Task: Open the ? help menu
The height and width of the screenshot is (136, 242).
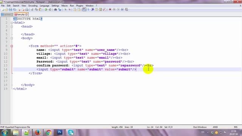Action: [x=96, y=6]
